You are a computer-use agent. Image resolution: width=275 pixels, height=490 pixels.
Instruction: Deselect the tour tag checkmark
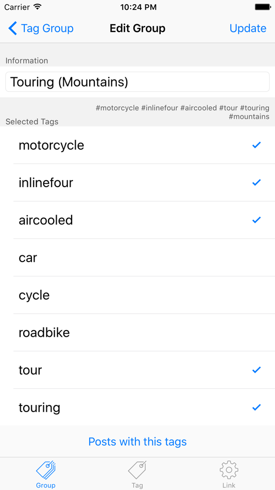[x=256, y=370]
